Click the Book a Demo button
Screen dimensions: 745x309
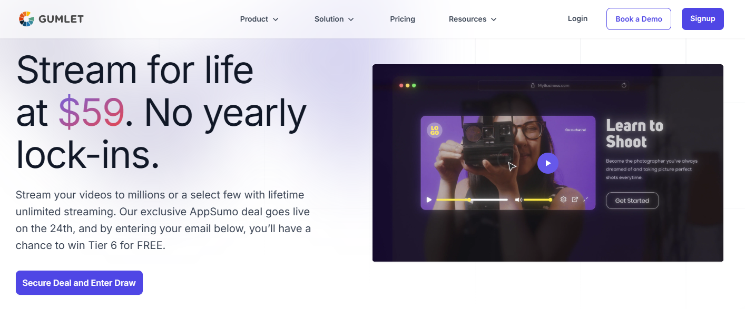[639, 19]
